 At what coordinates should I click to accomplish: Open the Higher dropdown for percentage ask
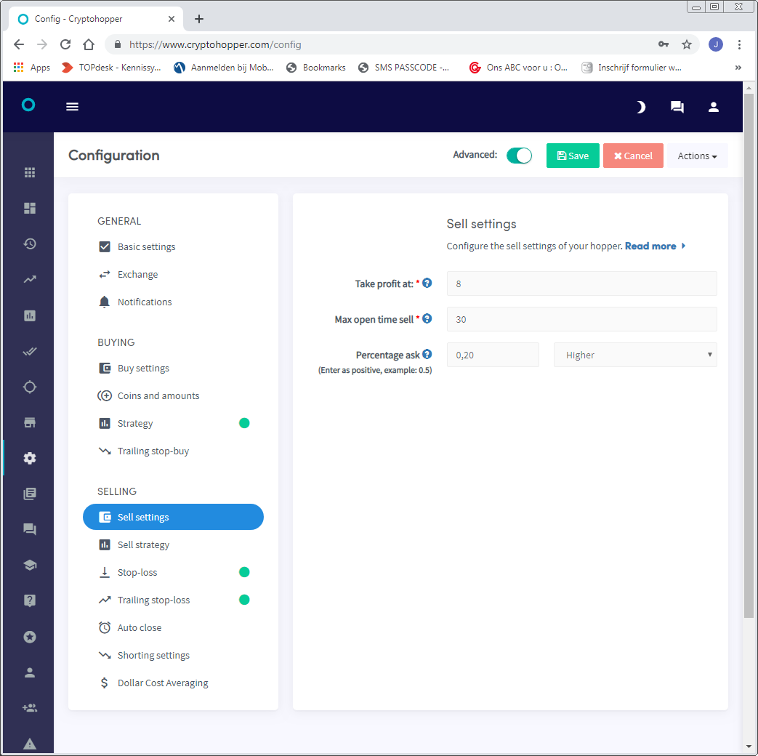tap(634, 355)
